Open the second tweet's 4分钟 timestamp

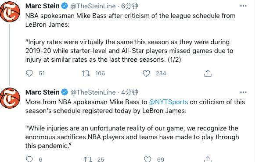pyautogui.click(x=129, y=92)
